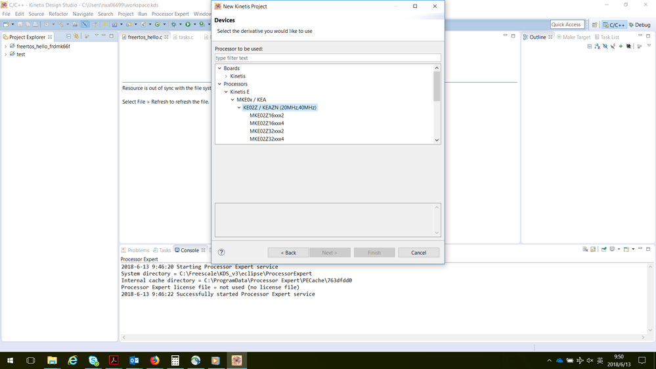Viewport: 656px width, 369px height.
Task: Open the Open Perspective icon
Action: pyautogui.click(x=594, y=25)
